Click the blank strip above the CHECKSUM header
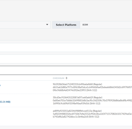The width and height of the screenshot is (132, 129). tap(66, 70)
